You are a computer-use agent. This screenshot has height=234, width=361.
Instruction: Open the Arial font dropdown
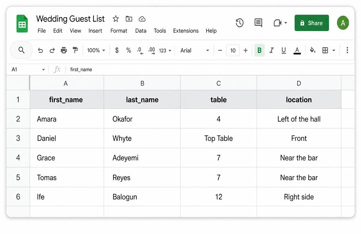point(195,50)
